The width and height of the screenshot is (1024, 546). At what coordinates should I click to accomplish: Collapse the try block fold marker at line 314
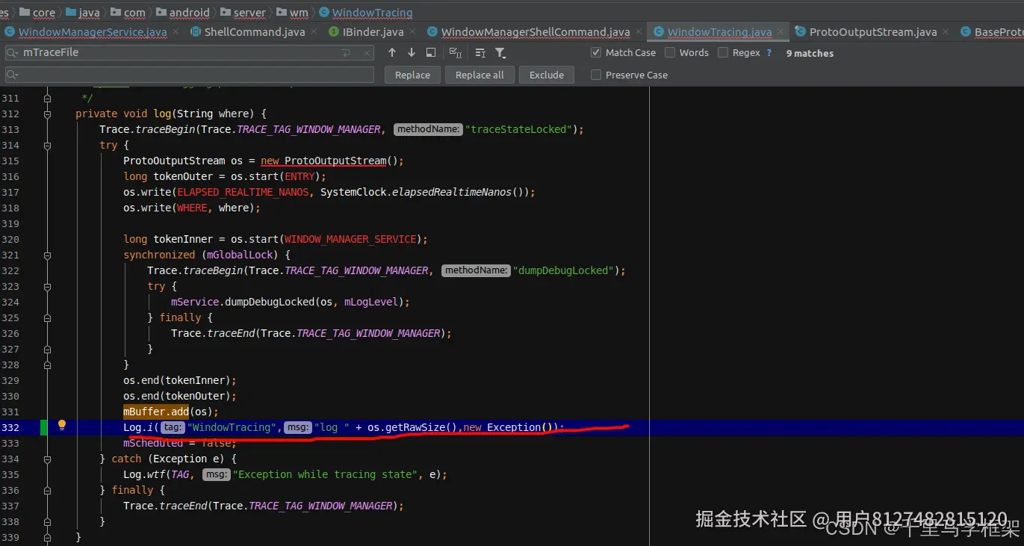click(47, 145)
